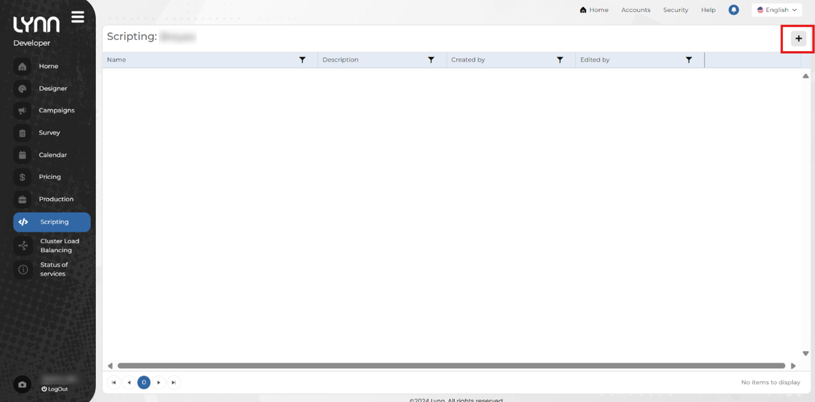Click the Pricing dollar icon
815x402 pixels.
[x=22, y=177]
